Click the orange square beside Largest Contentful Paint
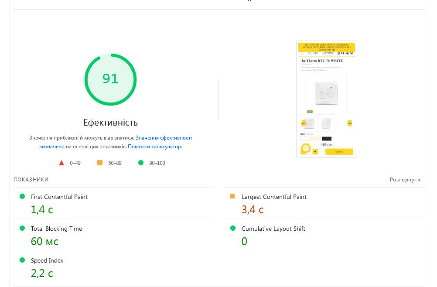 point(232,197)
